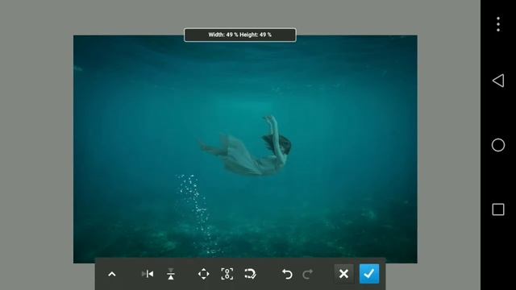The image size is (516, 290).
Task: Select the move/pan arrows tool
Action: (x=204, y=274)
